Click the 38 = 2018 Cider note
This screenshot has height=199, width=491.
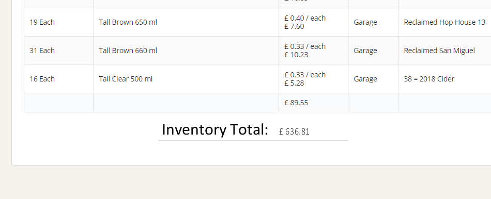428,79
